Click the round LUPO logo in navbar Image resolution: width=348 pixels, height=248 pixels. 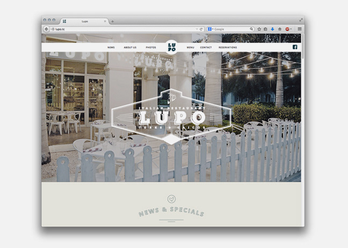click(172, 47)
